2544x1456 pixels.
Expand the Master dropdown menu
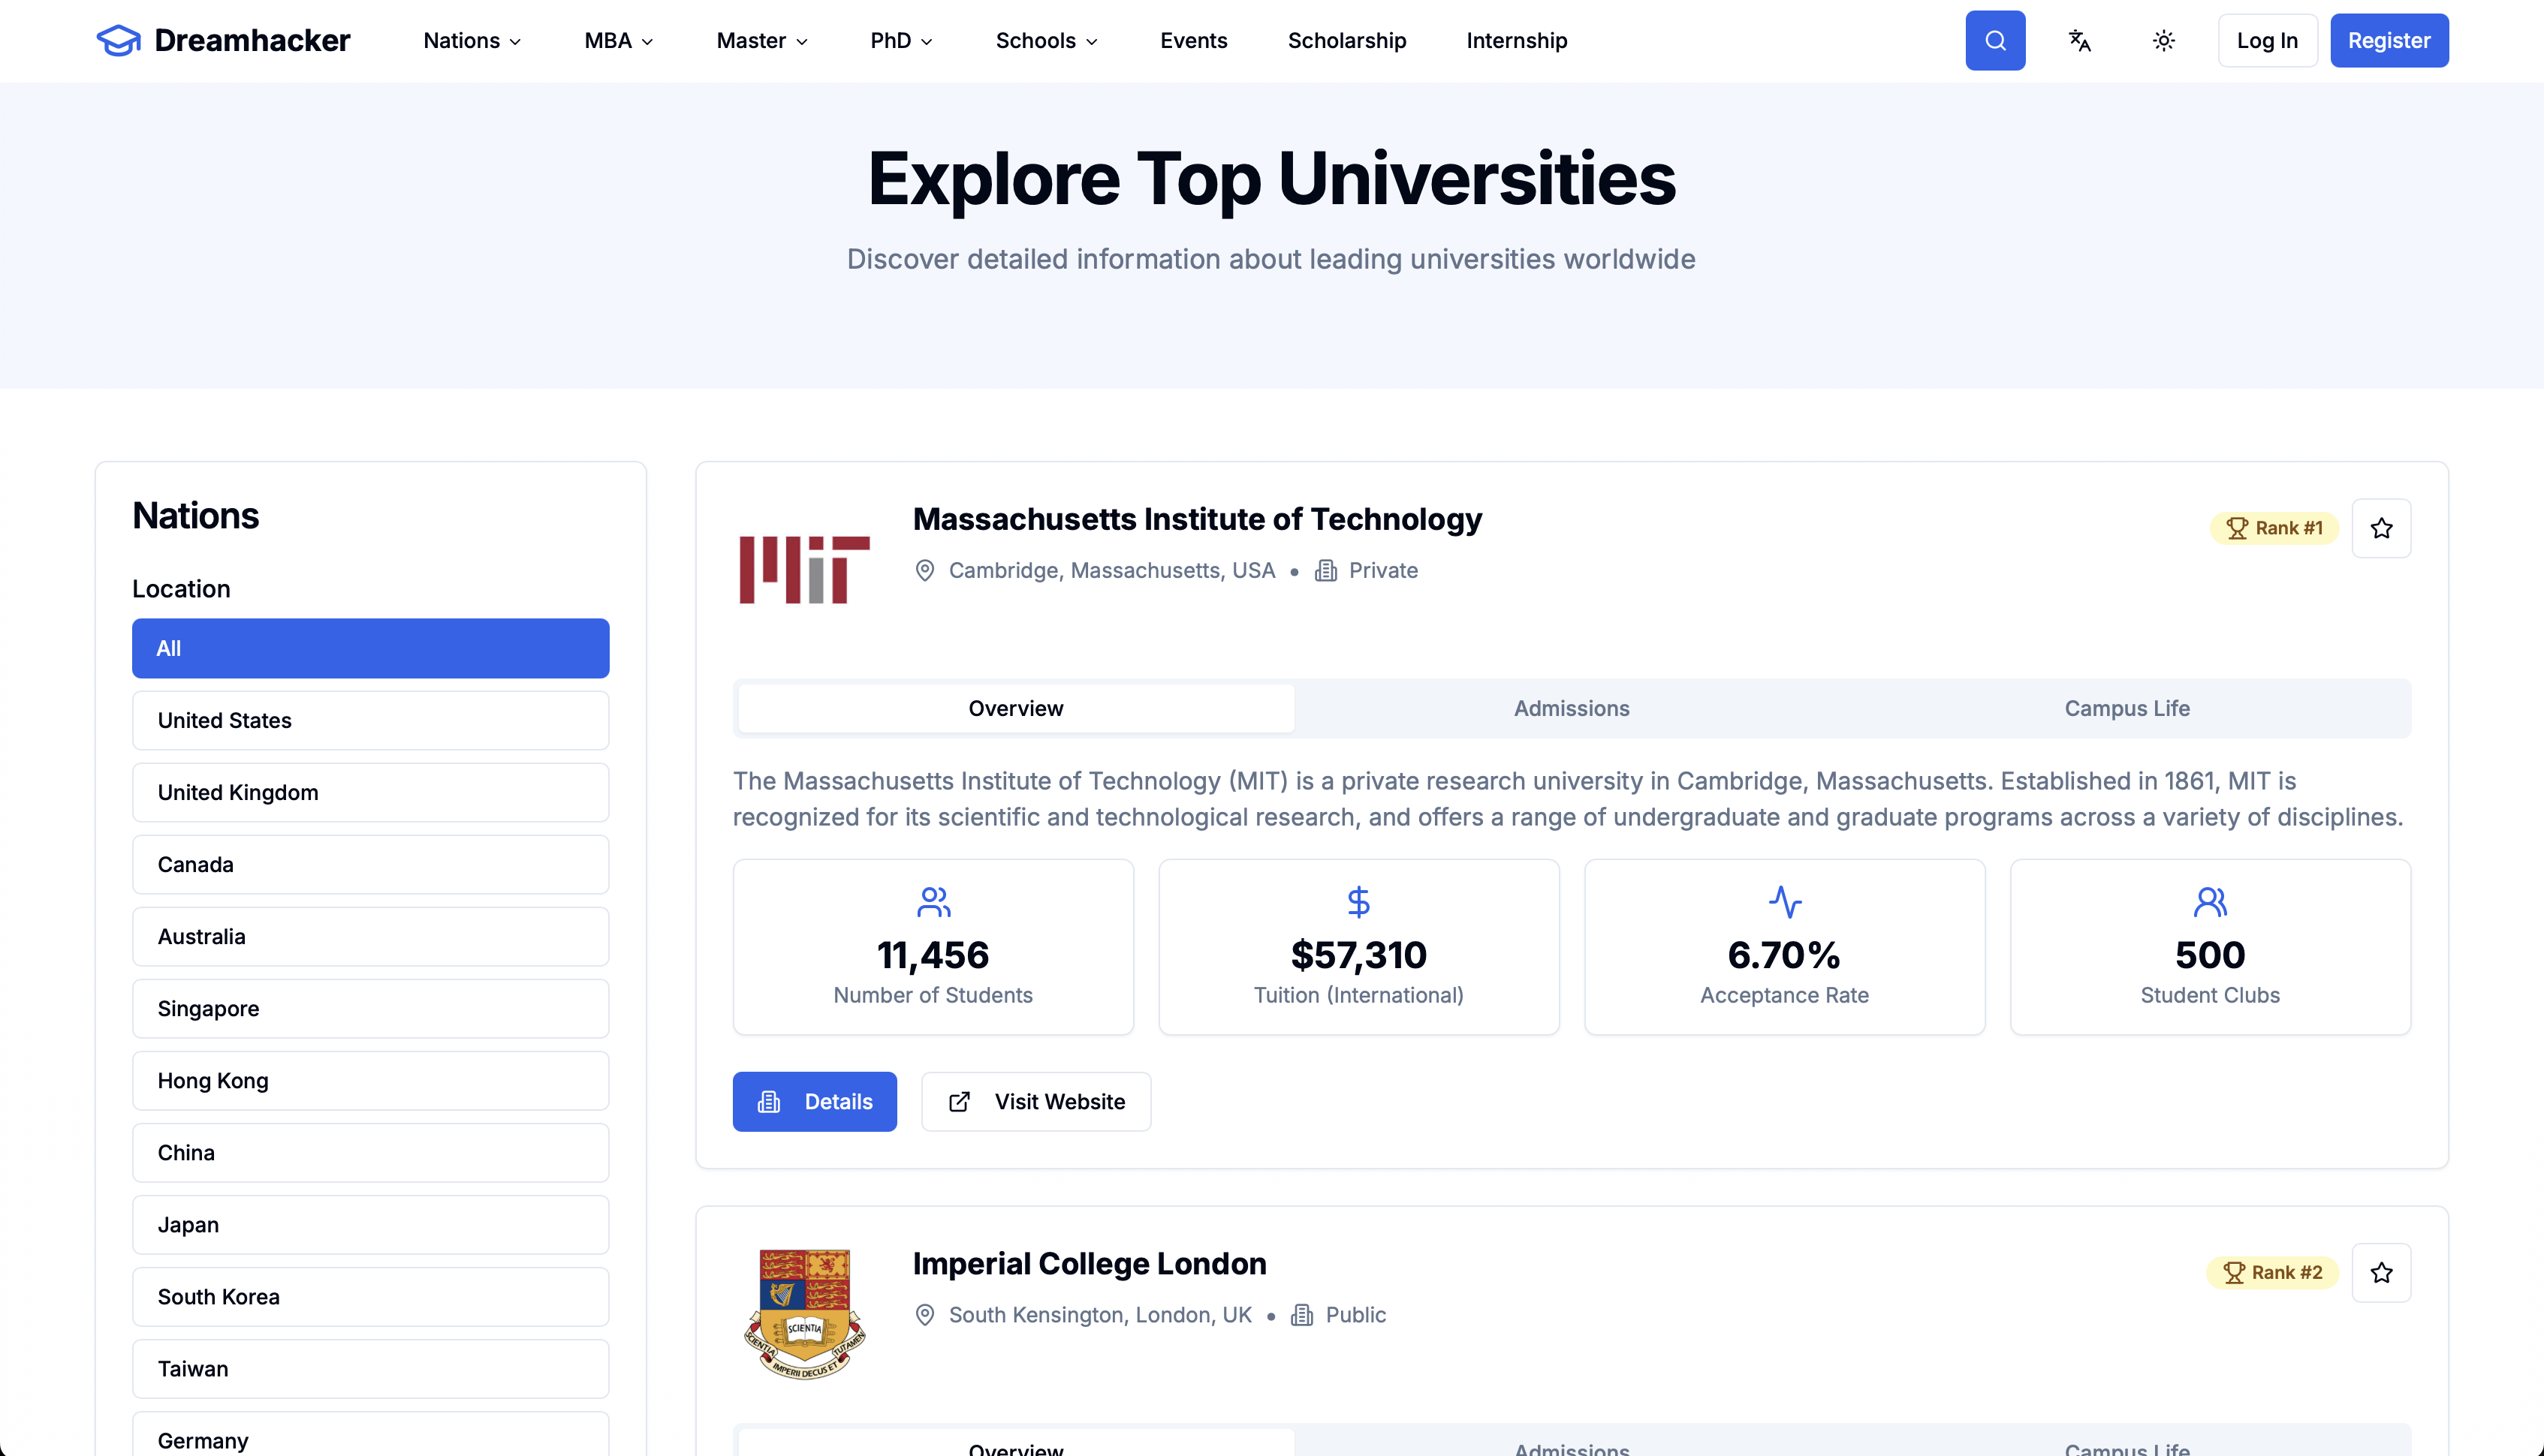click(762, 41)
